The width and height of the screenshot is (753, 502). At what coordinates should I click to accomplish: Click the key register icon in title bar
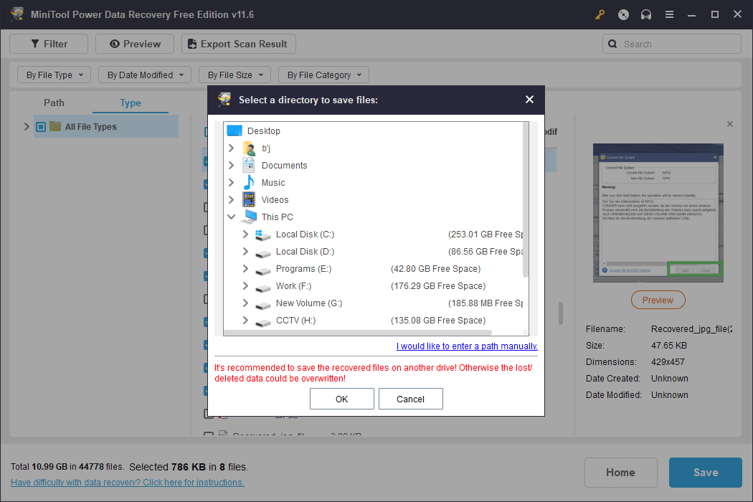[600, 14]
